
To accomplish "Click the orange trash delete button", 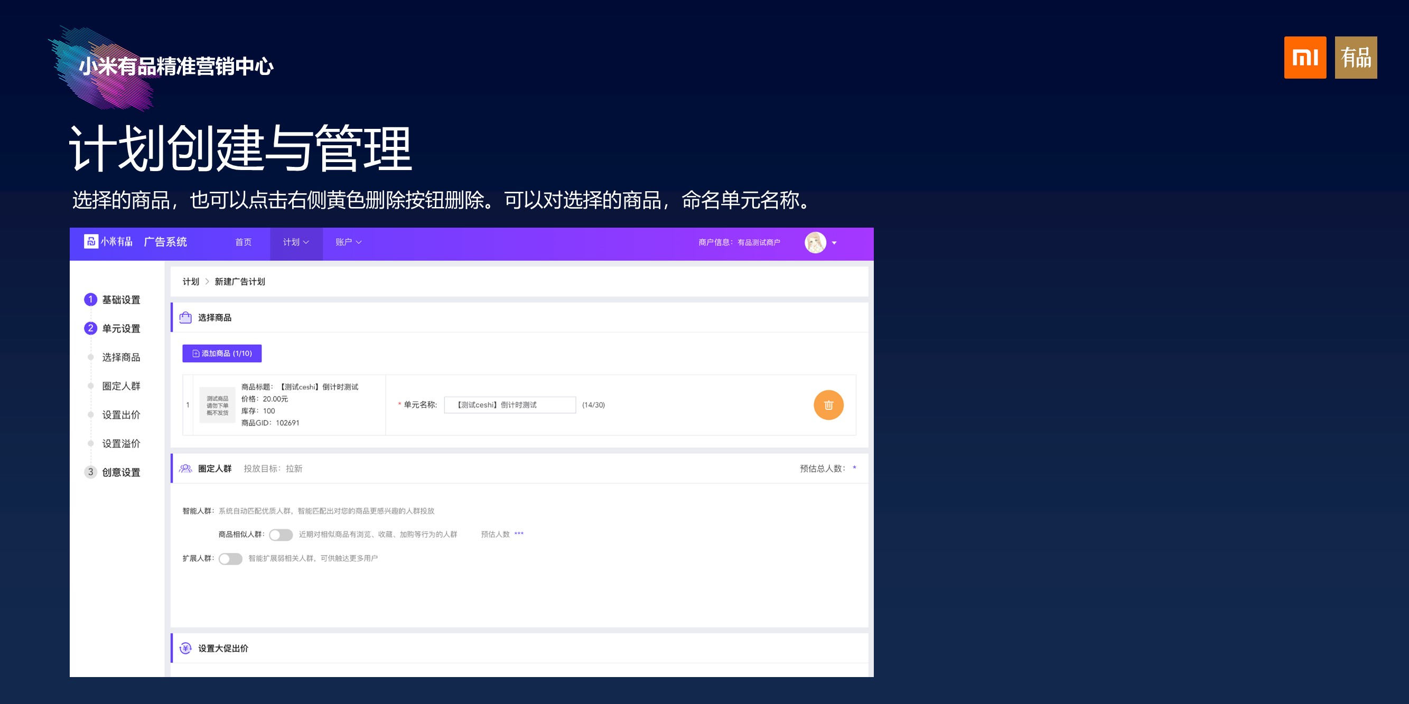I will tap(828, 405).
